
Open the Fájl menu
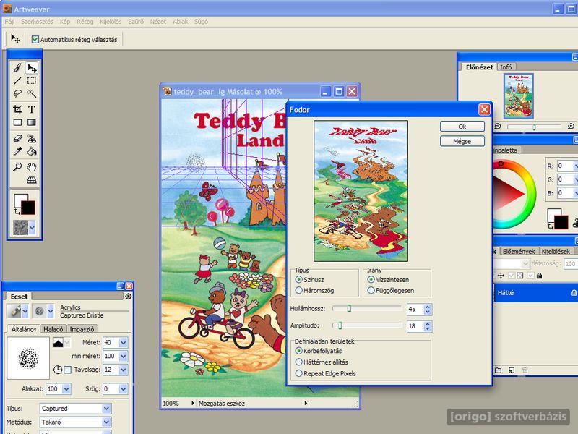9,22
